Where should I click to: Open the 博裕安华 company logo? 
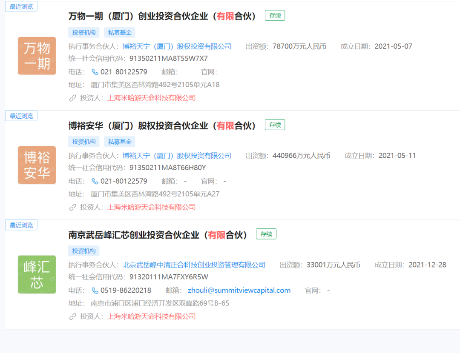tap(37, 165)
